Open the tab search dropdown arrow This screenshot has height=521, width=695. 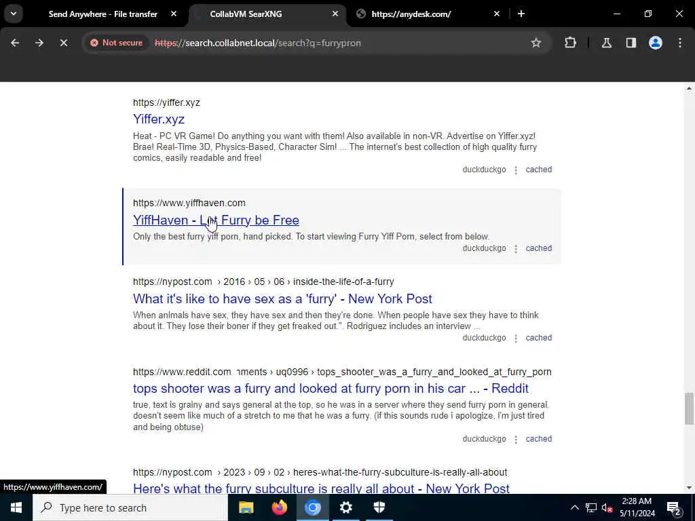14,14
